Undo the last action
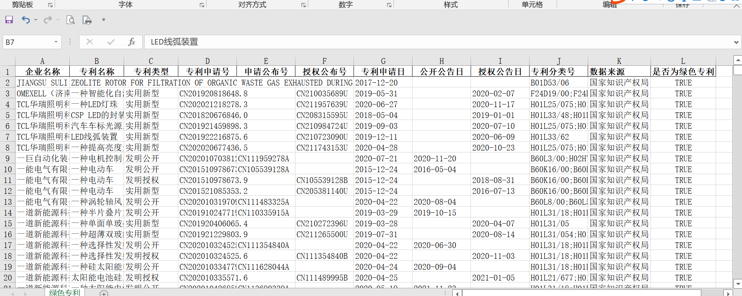 [26, 20]
